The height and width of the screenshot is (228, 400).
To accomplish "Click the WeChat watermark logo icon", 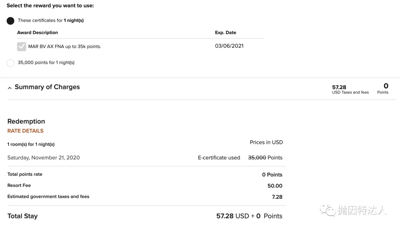I will [328, 210].
